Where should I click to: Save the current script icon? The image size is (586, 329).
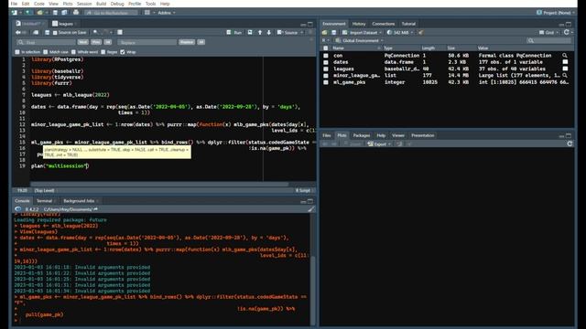click(47, 33)
